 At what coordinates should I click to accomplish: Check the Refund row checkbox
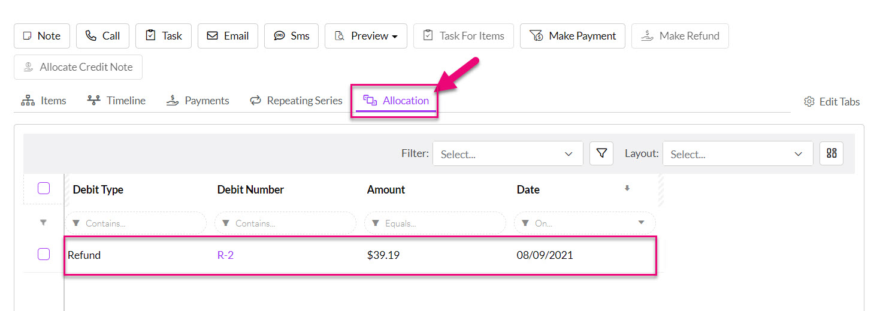[44, 254]
